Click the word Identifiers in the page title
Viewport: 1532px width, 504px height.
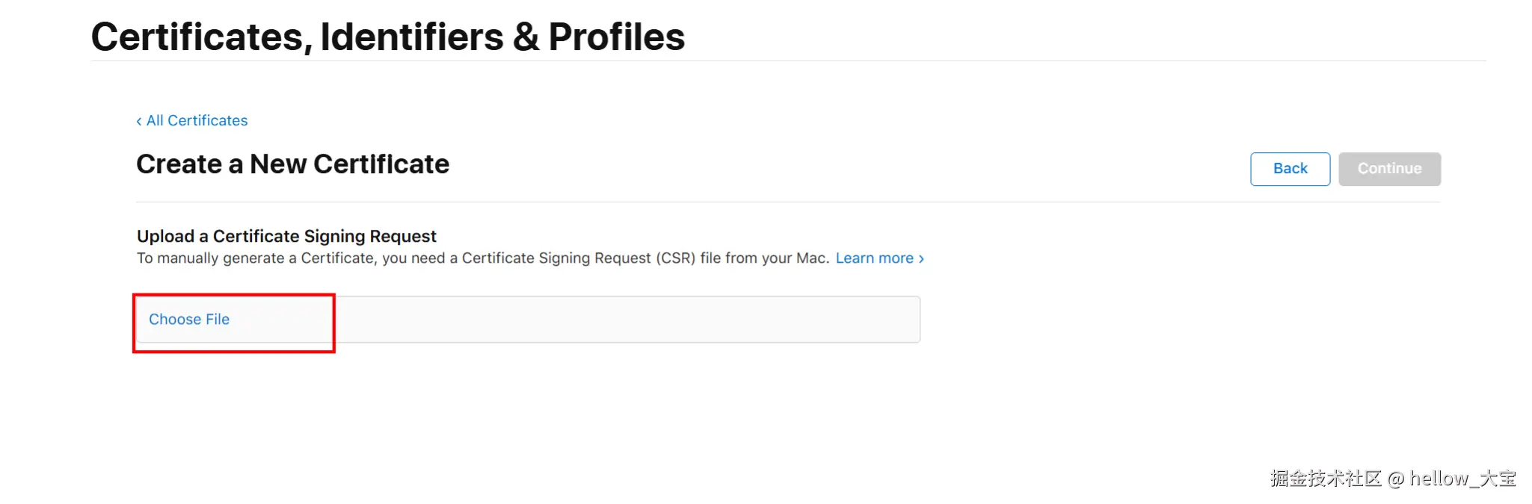[412, 37]
